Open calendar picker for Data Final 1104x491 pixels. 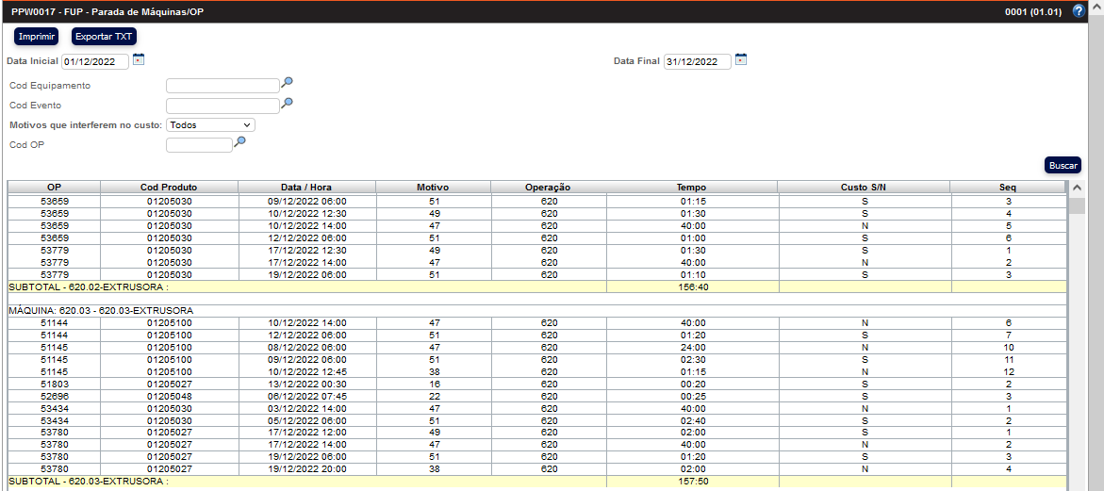click(740, 60)
